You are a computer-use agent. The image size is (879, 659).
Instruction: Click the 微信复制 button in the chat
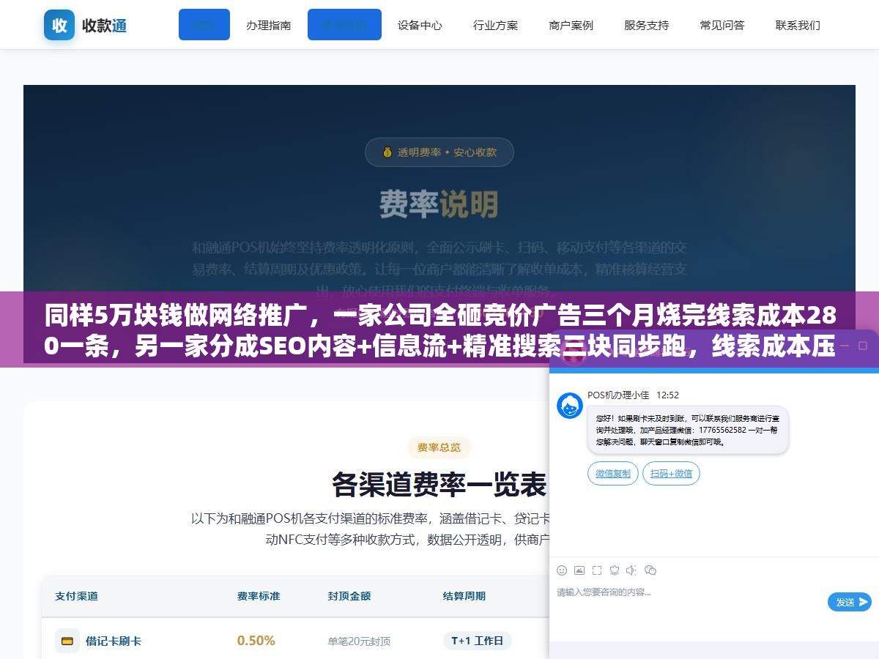coord(613,473)
